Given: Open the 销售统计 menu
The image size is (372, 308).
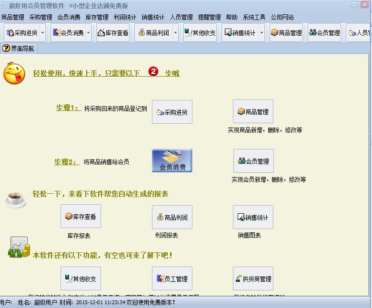Looking at the screenshot, I should [153, 17].
